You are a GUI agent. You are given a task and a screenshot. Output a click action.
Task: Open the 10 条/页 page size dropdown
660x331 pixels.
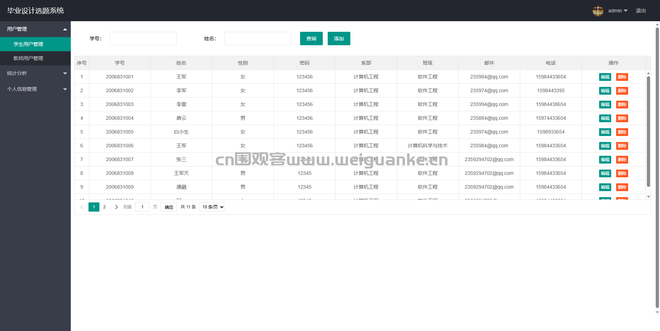point(212,207)
